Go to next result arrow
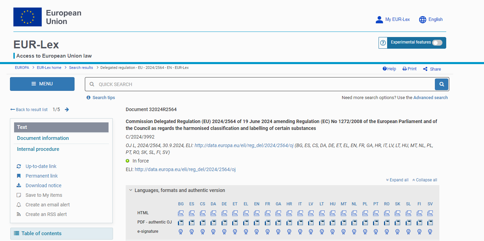 coord(67,110)
